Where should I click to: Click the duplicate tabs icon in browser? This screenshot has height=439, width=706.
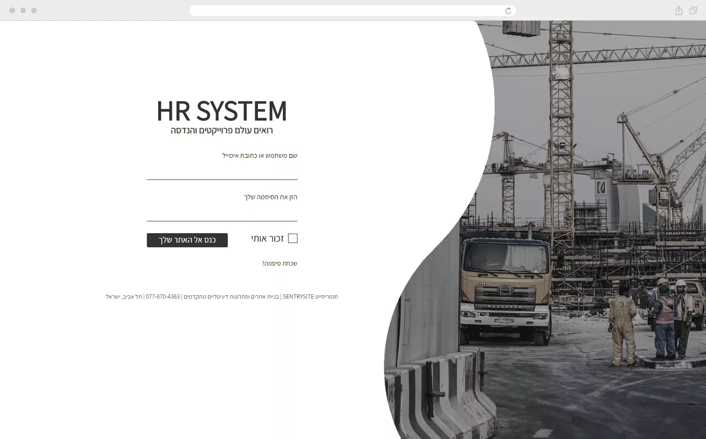pos(693,10)
